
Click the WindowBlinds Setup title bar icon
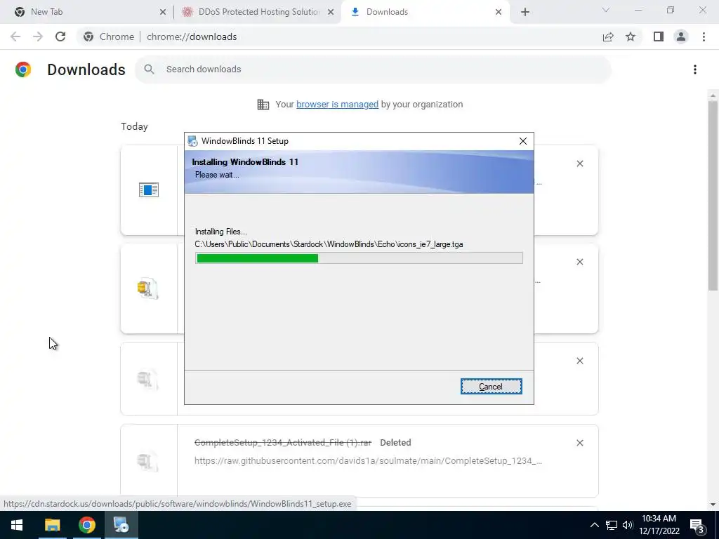192,141
